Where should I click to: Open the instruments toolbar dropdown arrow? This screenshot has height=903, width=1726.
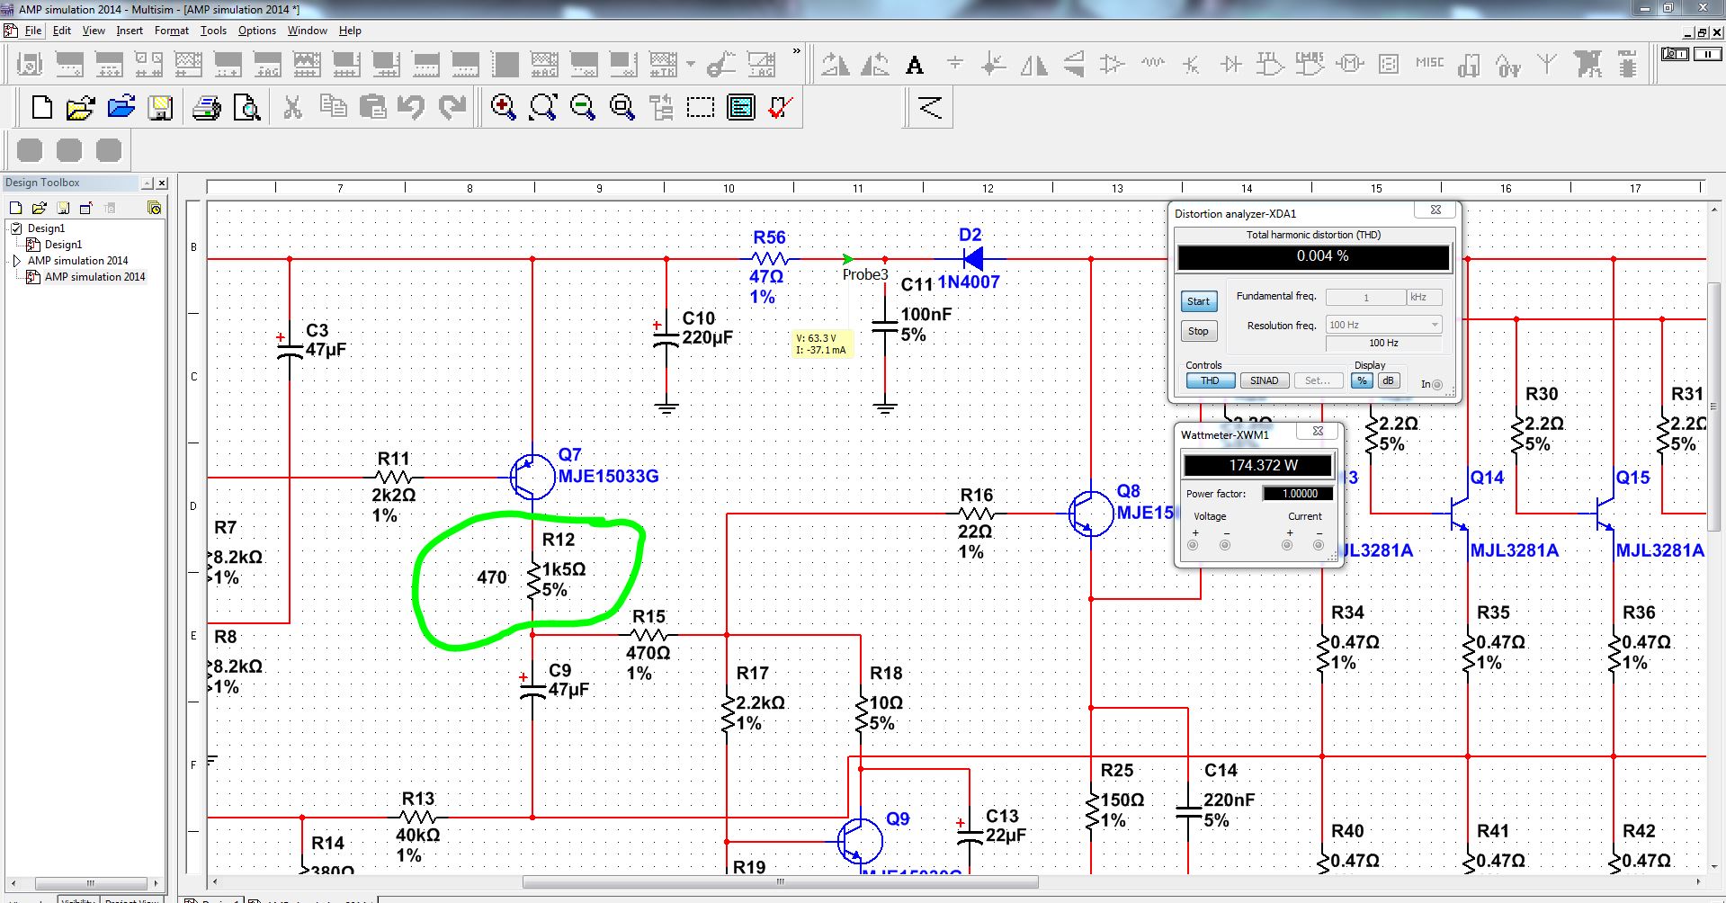pos(690,64)
